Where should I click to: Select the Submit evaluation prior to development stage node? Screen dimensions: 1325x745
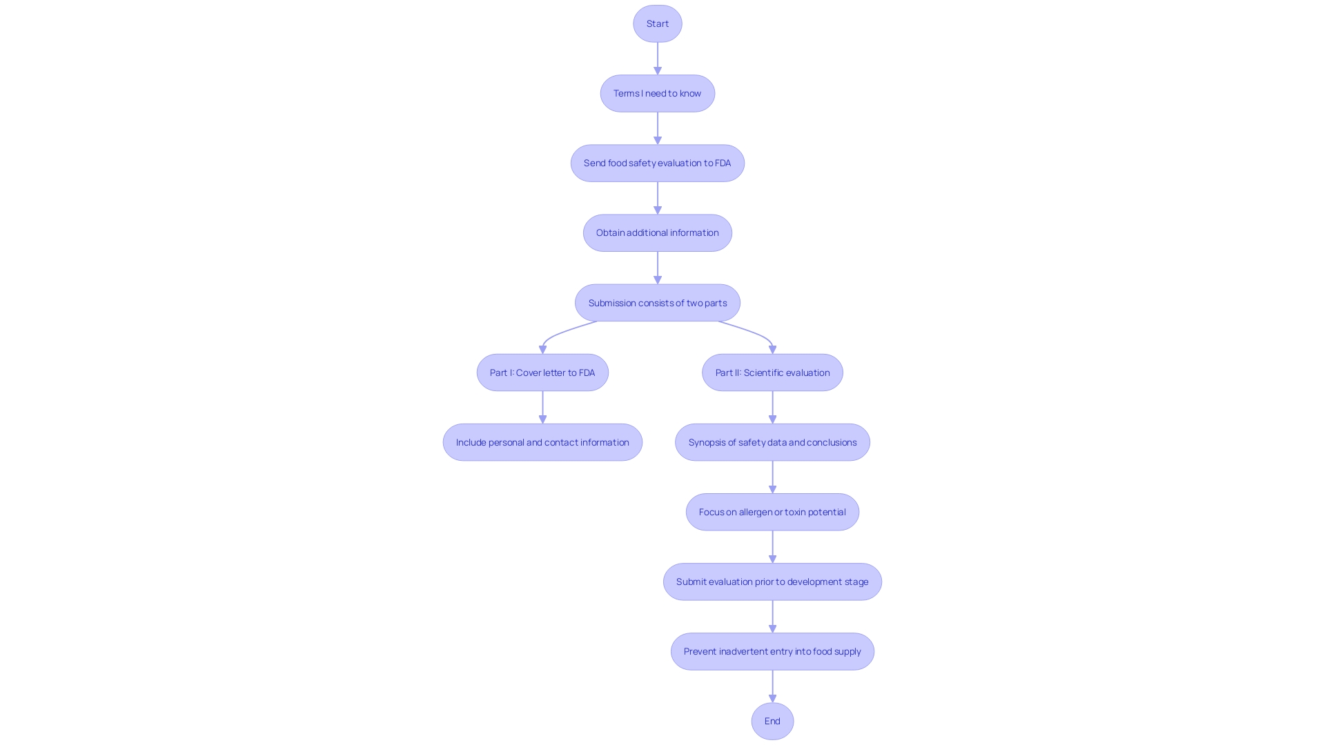click(x=772, y=582)
